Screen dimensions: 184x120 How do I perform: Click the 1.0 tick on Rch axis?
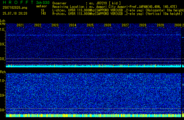point(2,81)
